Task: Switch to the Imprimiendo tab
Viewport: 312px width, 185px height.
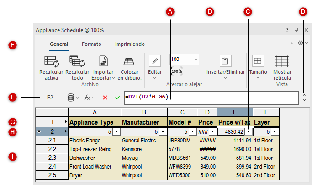Action: point(130,44)
